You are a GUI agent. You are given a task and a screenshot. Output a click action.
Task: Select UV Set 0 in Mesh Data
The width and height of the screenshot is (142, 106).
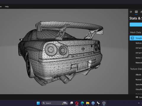(139, 48)
